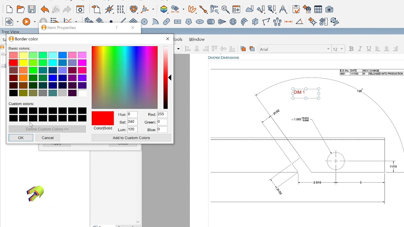This screenshot has width=404, height=227.
Task: Create a cylinder feature icon
Action: tap(211, 22)
